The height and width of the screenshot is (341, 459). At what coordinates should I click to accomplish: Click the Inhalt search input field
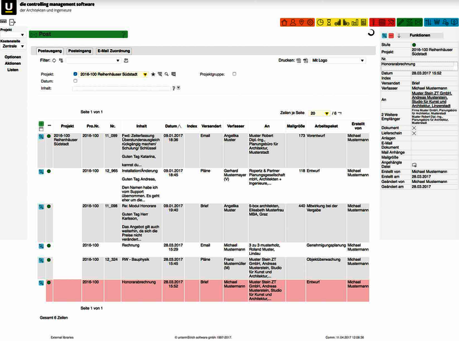121,89
